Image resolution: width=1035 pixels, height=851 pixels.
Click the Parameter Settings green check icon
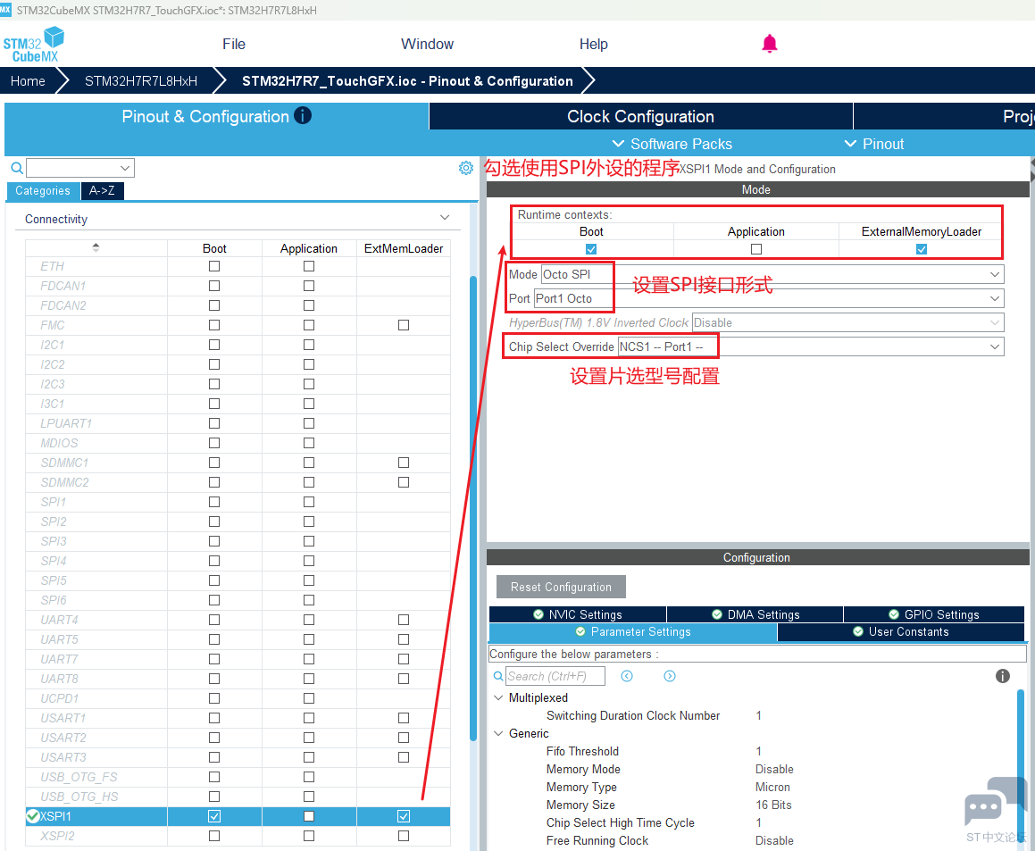pyautogui.click(x=580, y=632)
